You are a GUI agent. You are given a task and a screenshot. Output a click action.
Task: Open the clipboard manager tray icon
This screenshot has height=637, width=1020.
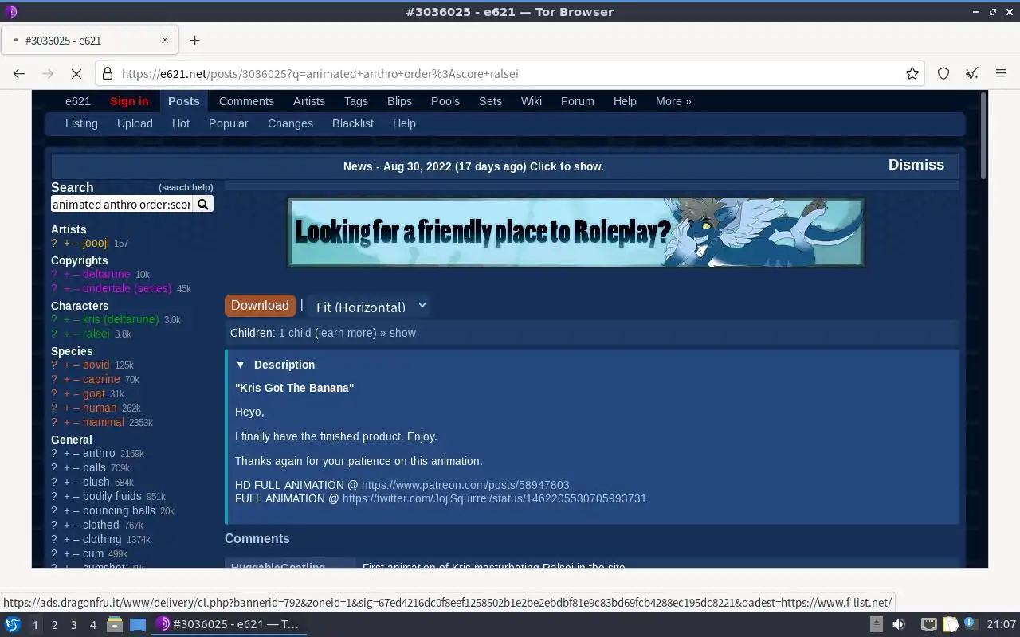tap(950, 624)
